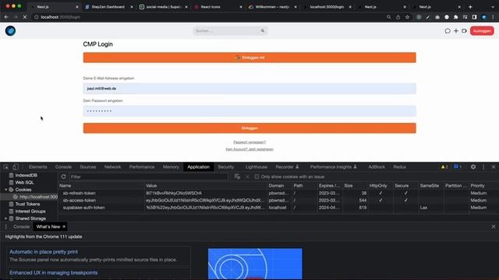Open the extensions puzzle icon
The width and height of the screenshot is (499, 280).
[455, 17]
